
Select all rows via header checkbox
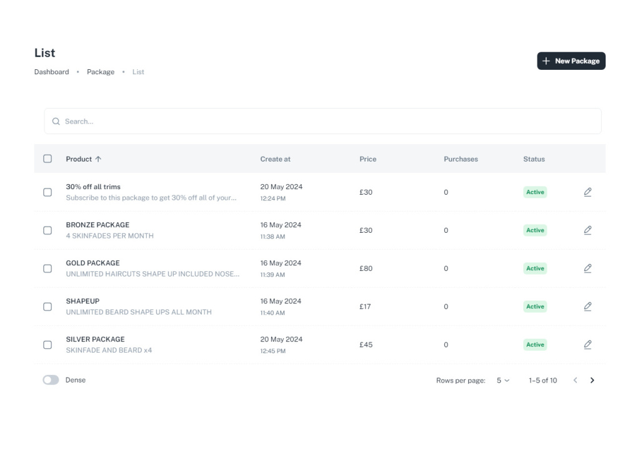tap(47, 159)
